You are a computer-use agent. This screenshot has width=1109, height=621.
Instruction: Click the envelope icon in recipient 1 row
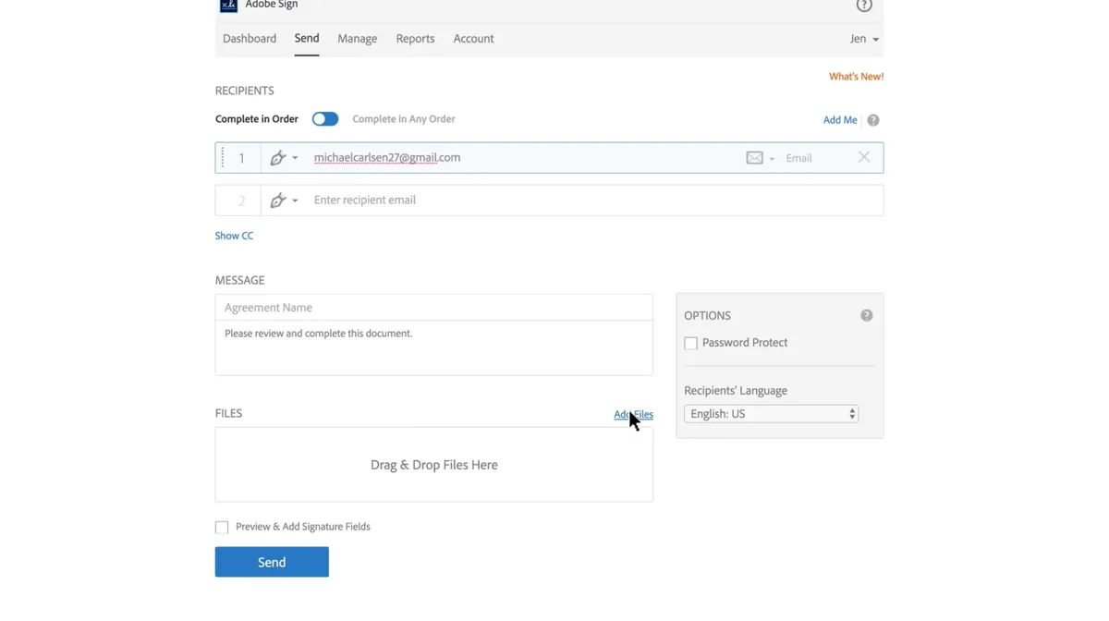[755, 158]
